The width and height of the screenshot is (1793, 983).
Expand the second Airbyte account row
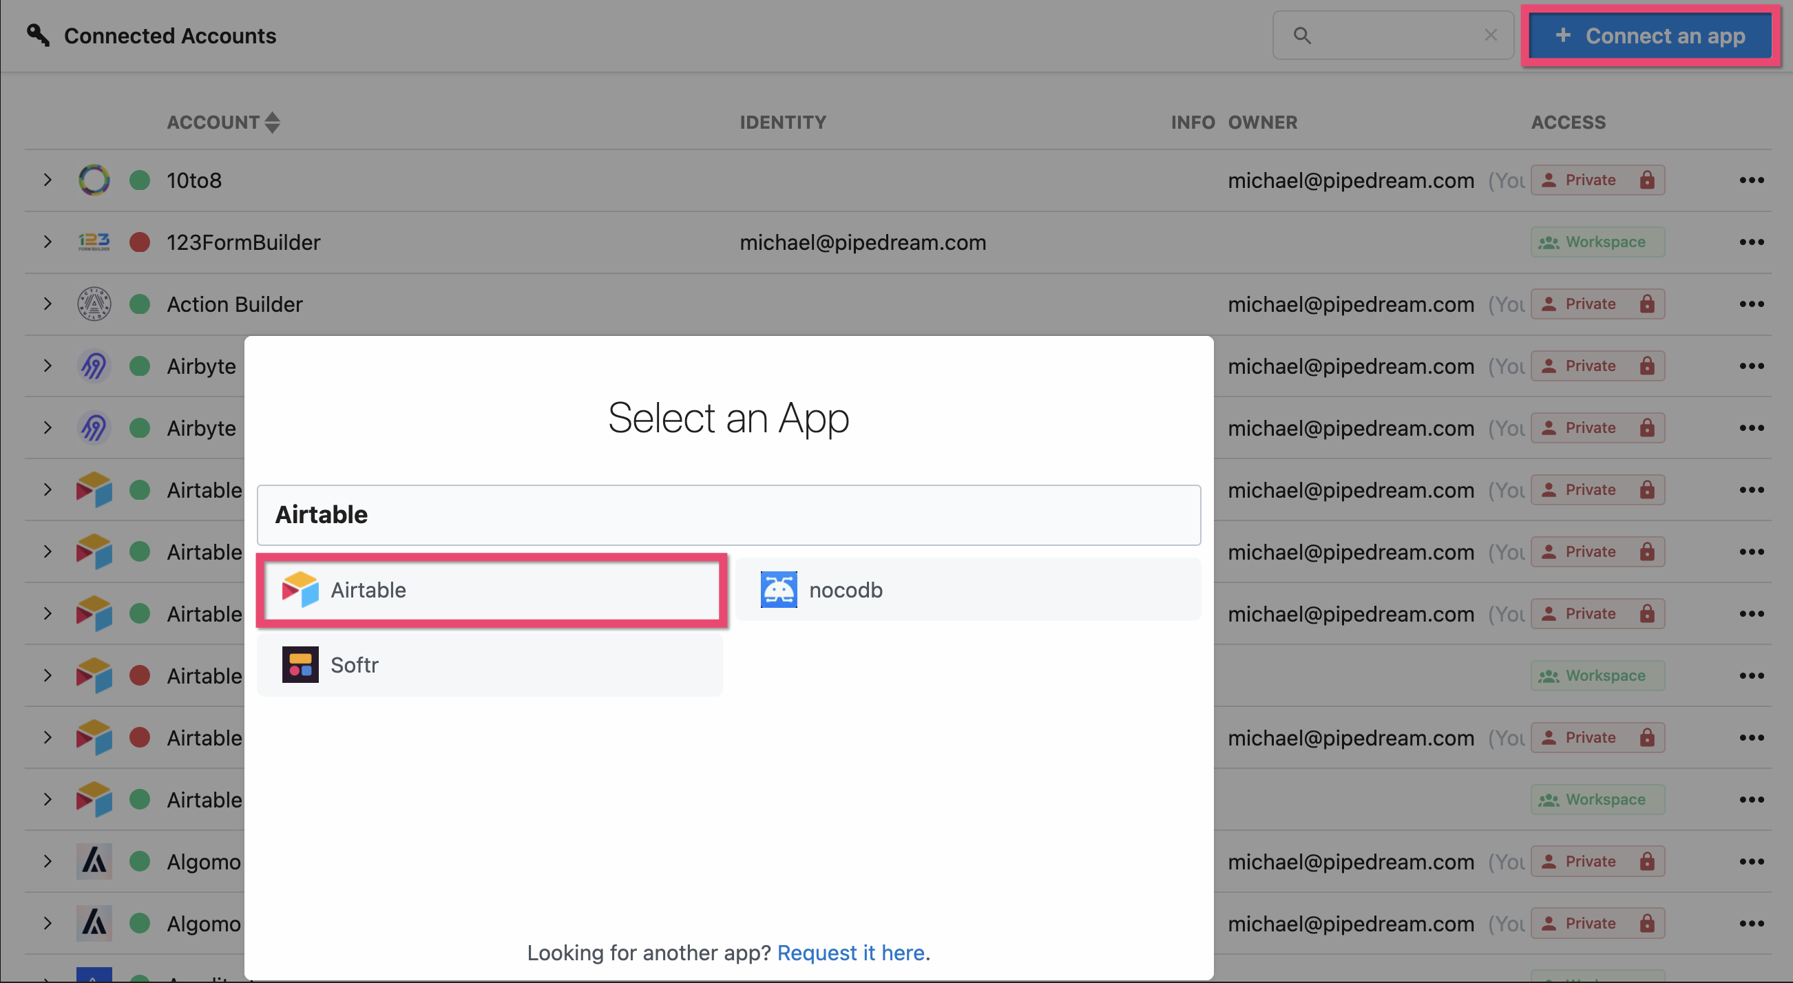(x=48, y=428)
